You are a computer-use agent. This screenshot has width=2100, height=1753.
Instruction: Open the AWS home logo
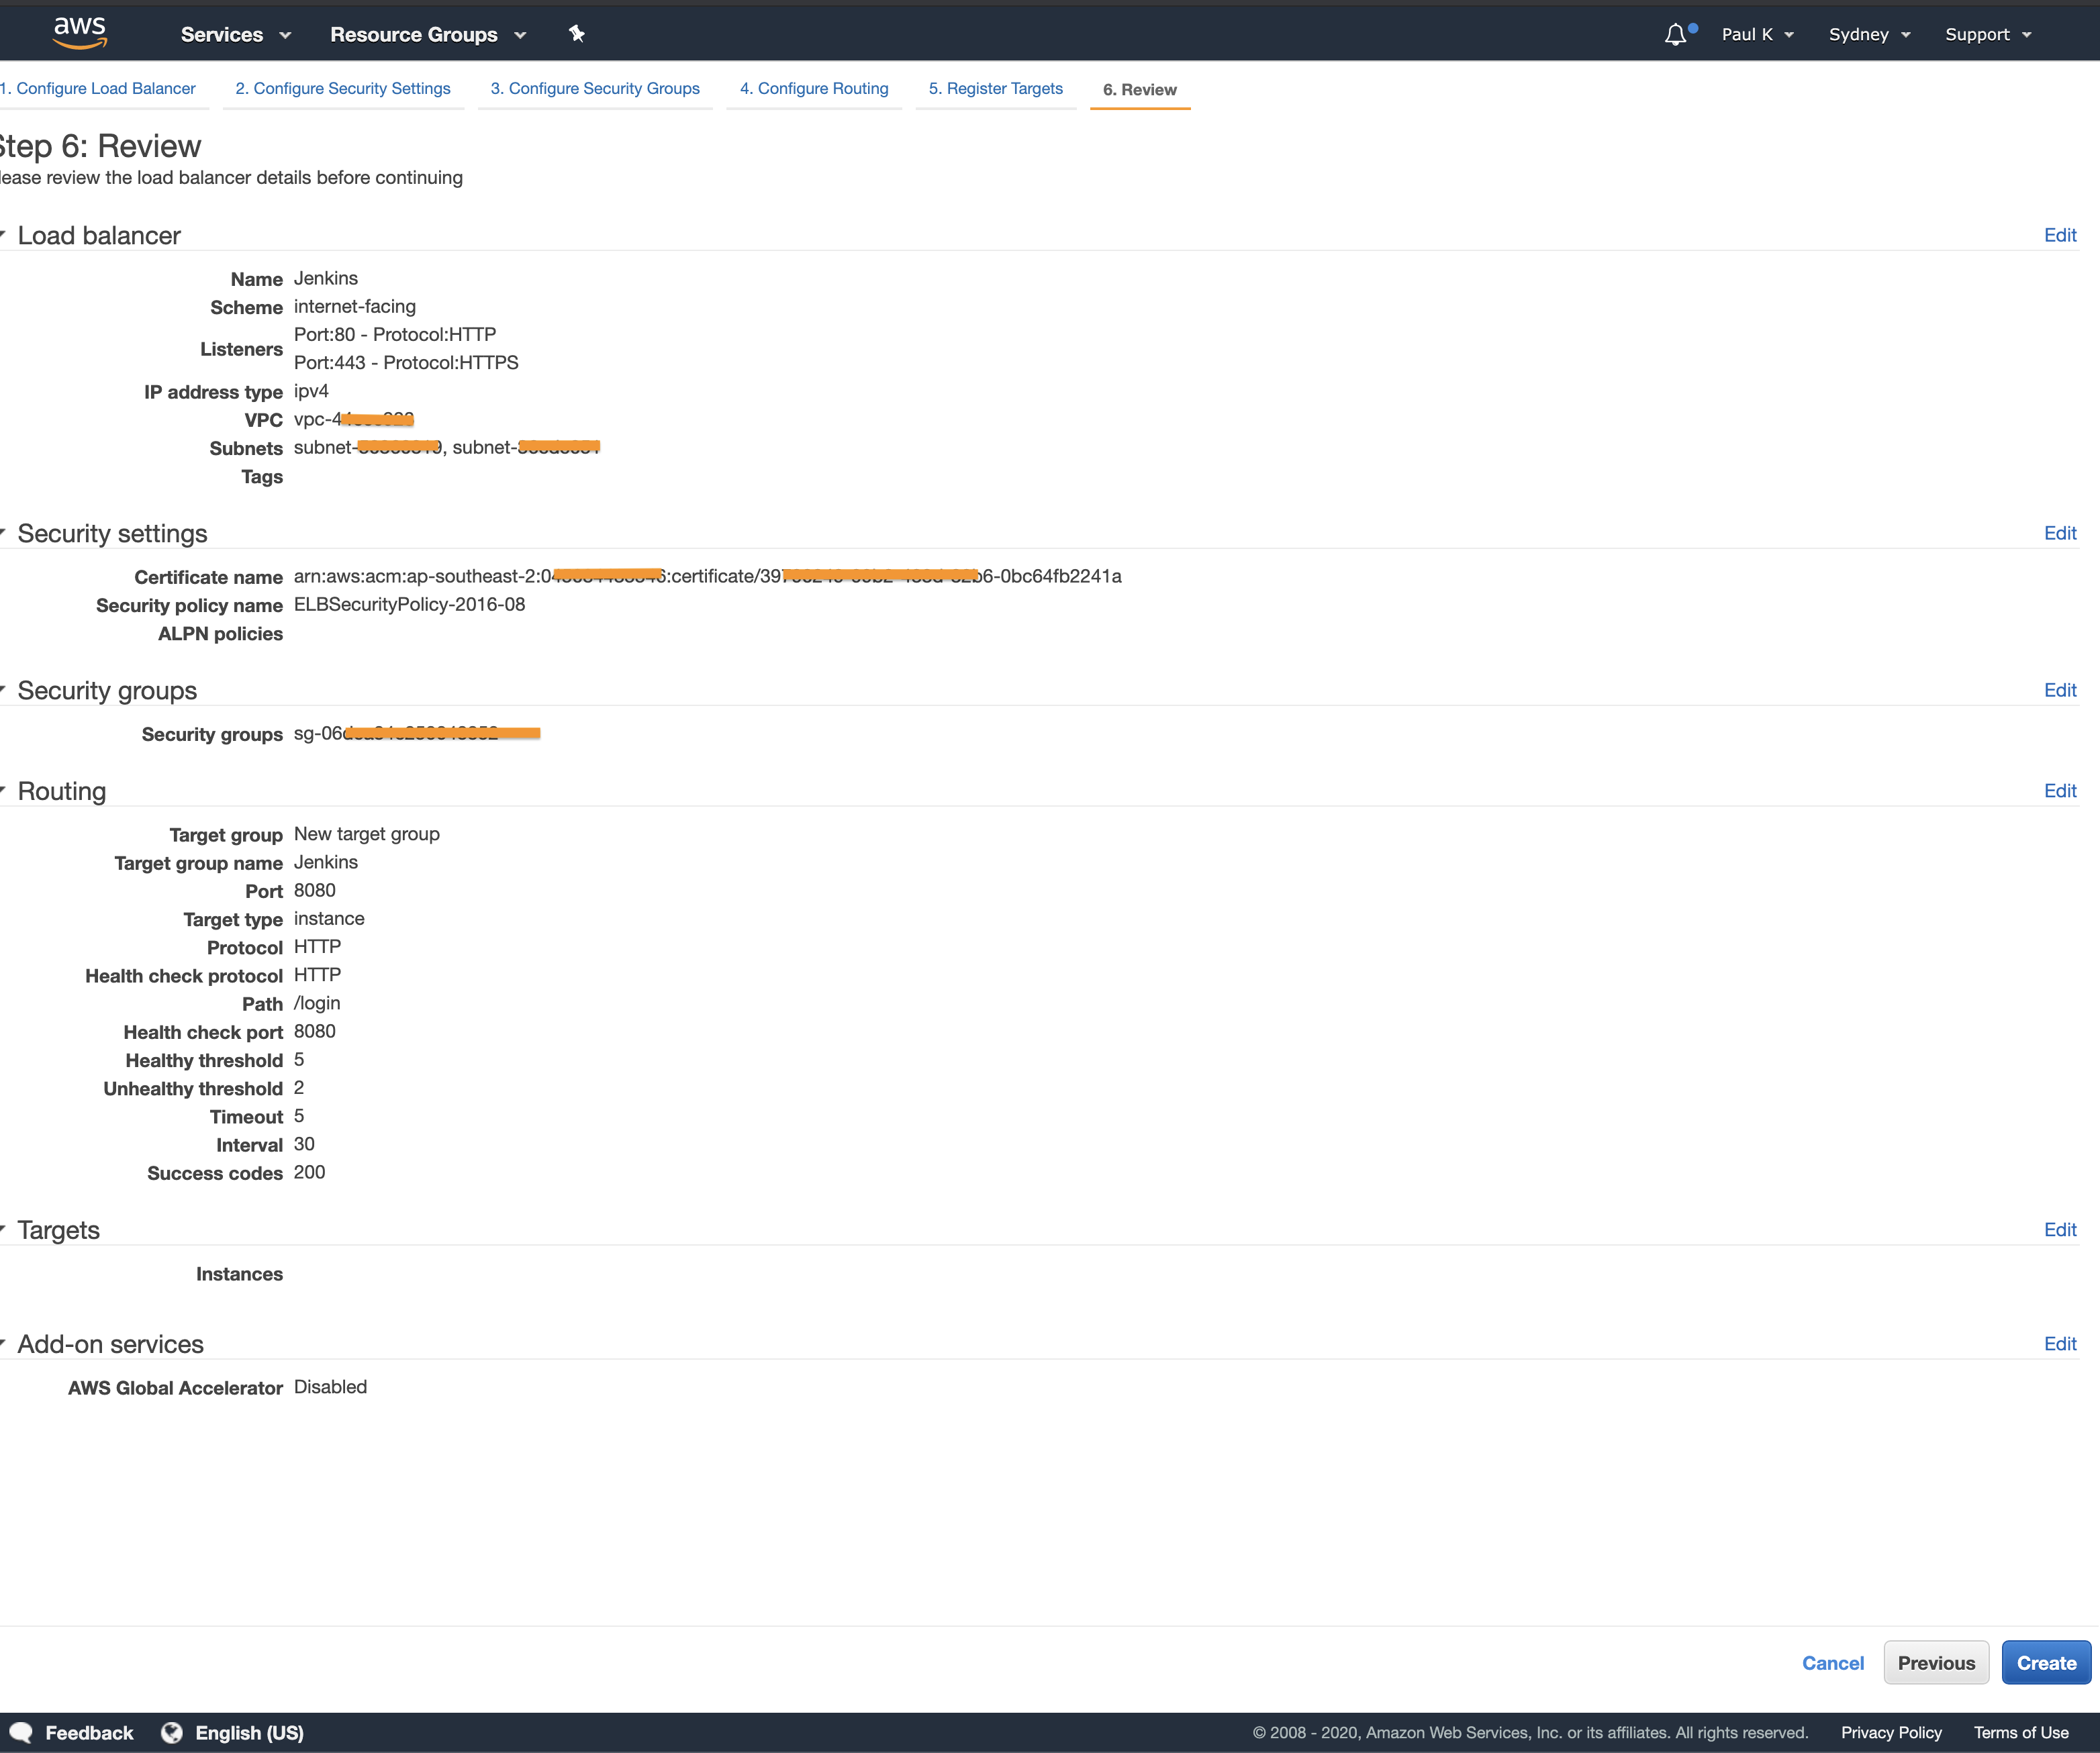pos(80,33)
